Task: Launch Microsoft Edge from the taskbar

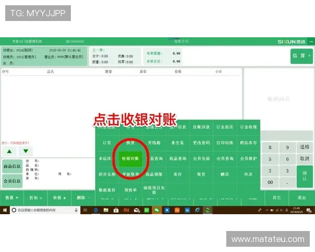Action: [96, 210]
